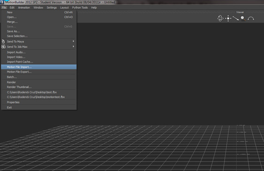Select Import Point Cache... menu entry
264x171 pixels.
[39, 62]
